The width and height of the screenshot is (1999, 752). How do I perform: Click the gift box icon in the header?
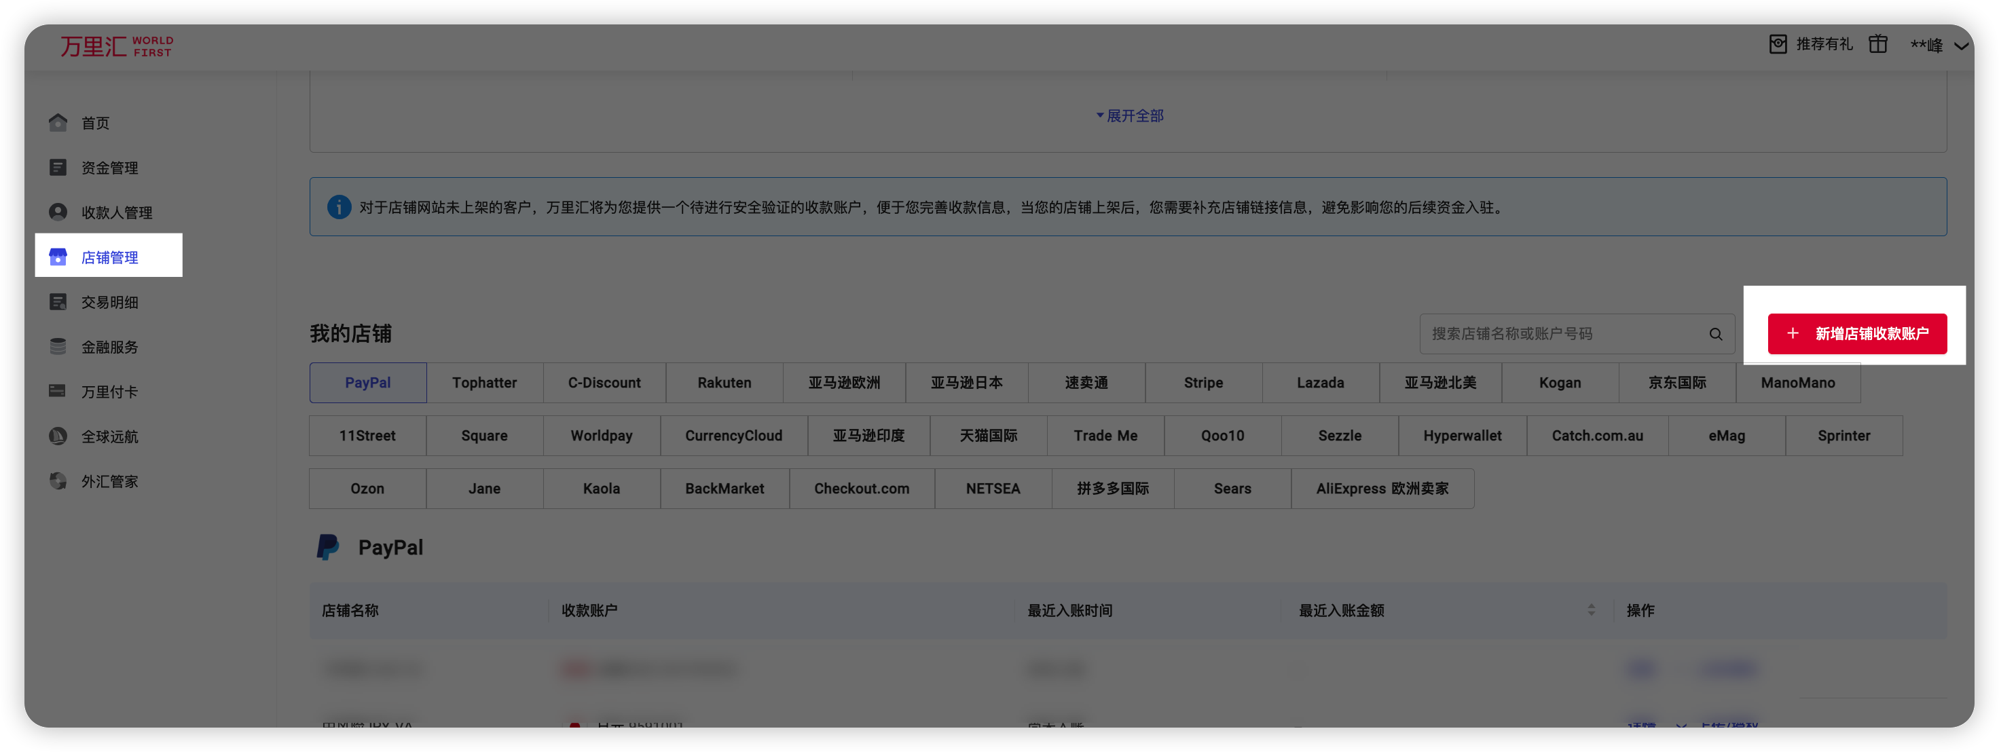pos(1877,44)
